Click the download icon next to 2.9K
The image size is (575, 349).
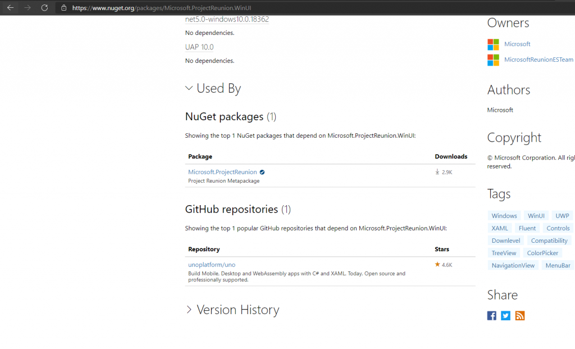pos(436,172)
